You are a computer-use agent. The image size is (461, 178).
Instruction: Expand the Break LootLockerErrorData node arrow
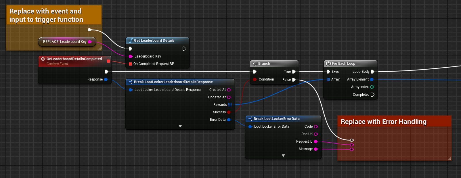(283, 156)
